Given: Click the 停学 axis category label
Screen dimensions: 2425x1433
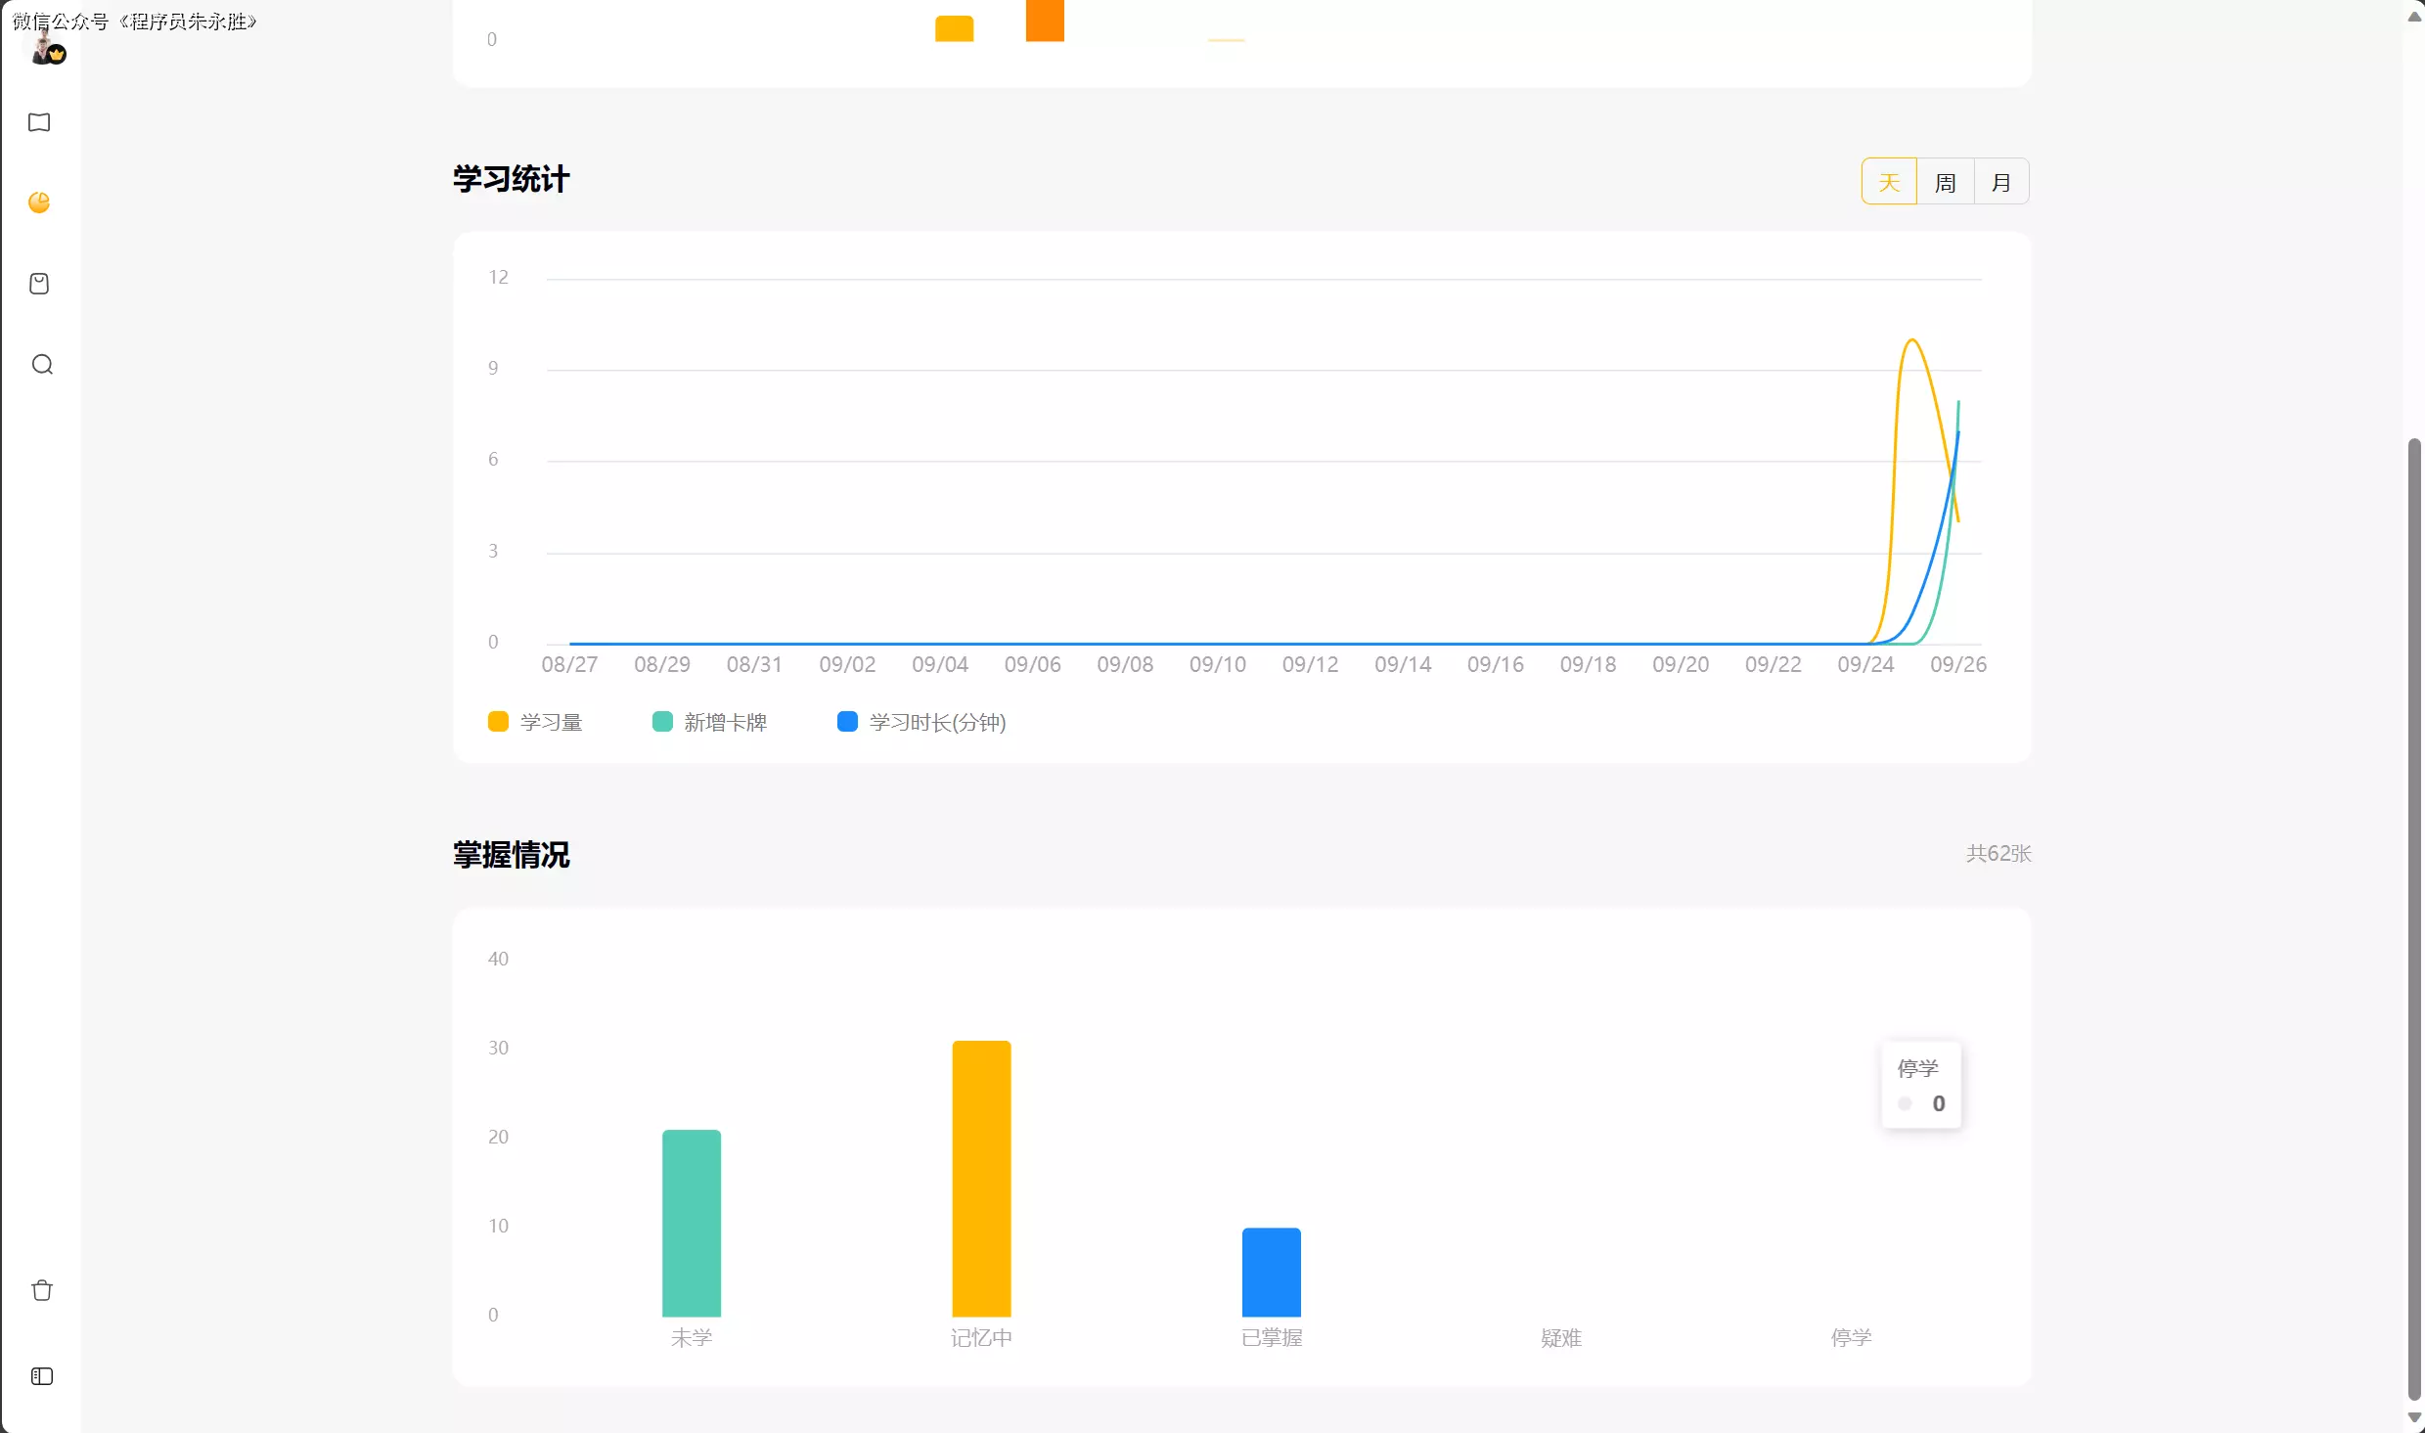Looking at the screenshot, I should click(1850, 1337).
